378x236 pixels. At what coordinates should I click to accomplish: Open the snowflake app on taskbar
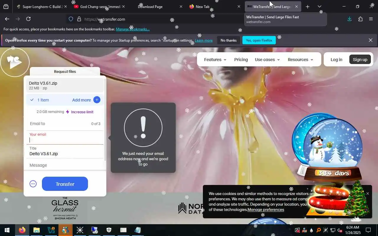pyautogui.click(x=80, y=230)
